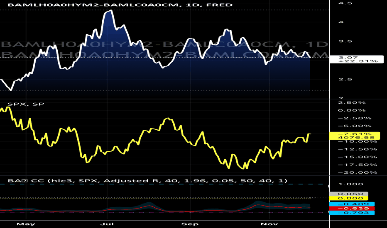Screen dimensions: 387x228
Task: Click the Jul label on time axis
Action: 107,224
